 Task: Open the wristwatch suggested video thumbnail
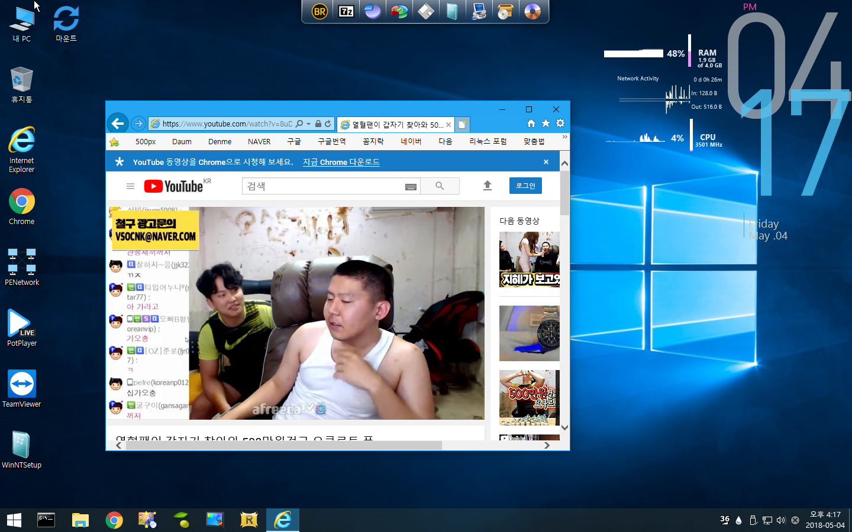pyautogui.click(x=530, y=333)
